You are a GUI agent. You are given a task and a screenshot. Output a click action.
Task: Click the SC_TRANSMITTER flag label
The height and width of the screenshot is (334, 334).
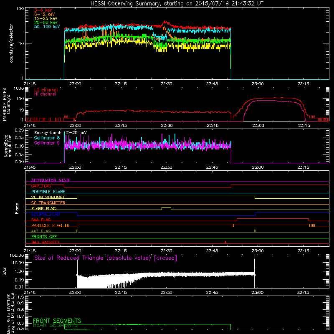48,203
